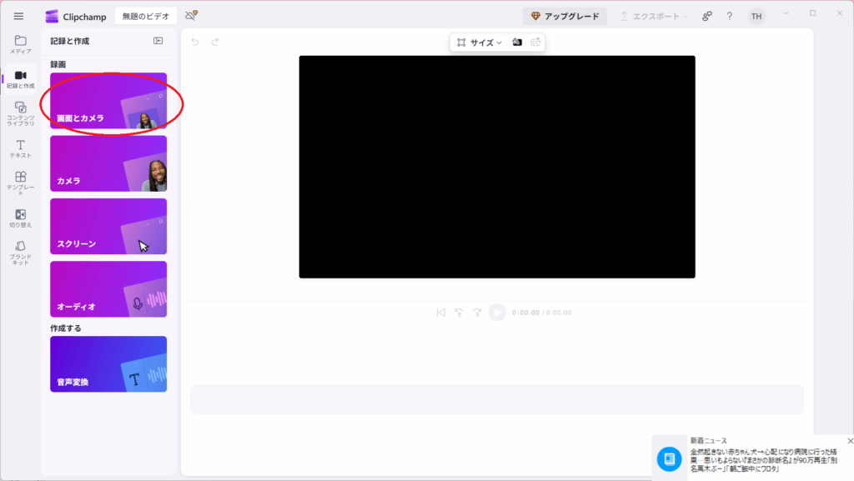Open the メディア (Media) sidebar panel
This screenshot has width=854, height=481.
(x=20, y=44)
